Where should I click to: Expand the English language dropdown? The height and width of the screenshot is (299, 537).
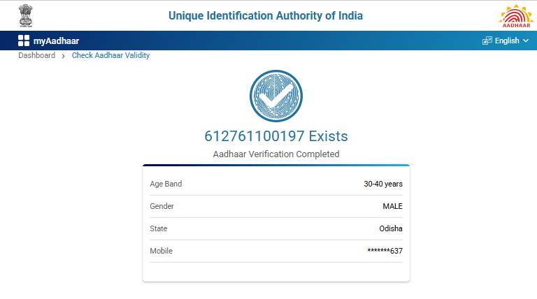(506, 41)
